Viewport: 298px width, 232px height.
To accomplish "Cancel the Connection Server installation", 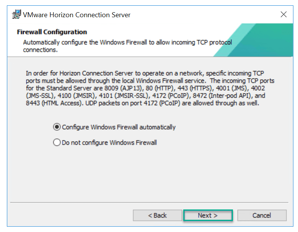I will tap(262, 215).
